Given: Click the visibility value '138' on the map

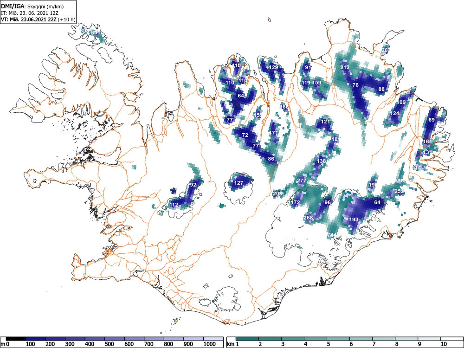Looking at the screenshot, I should click(x=321, y=161).
